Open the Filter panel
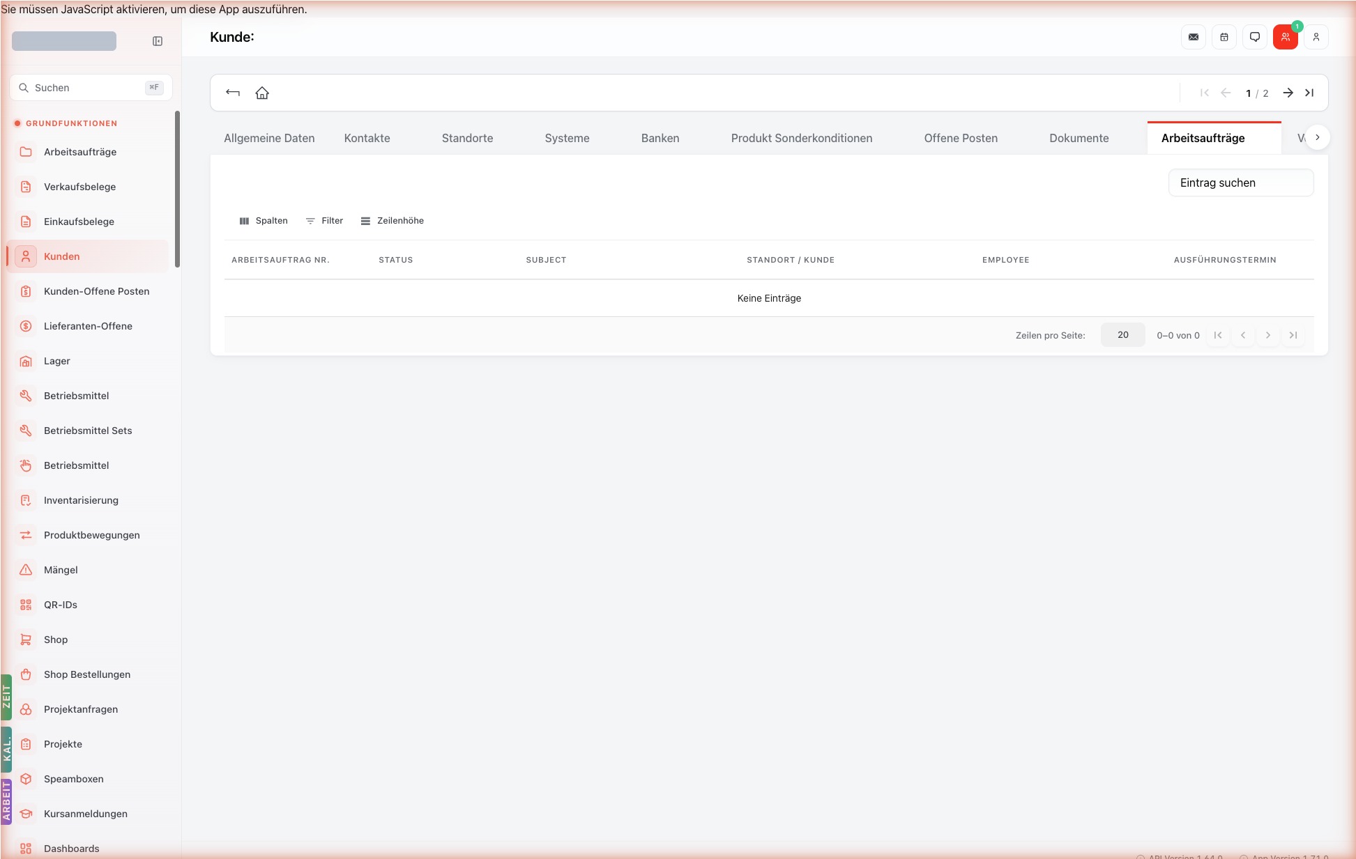1356x859 pixels. click(325, 221)
